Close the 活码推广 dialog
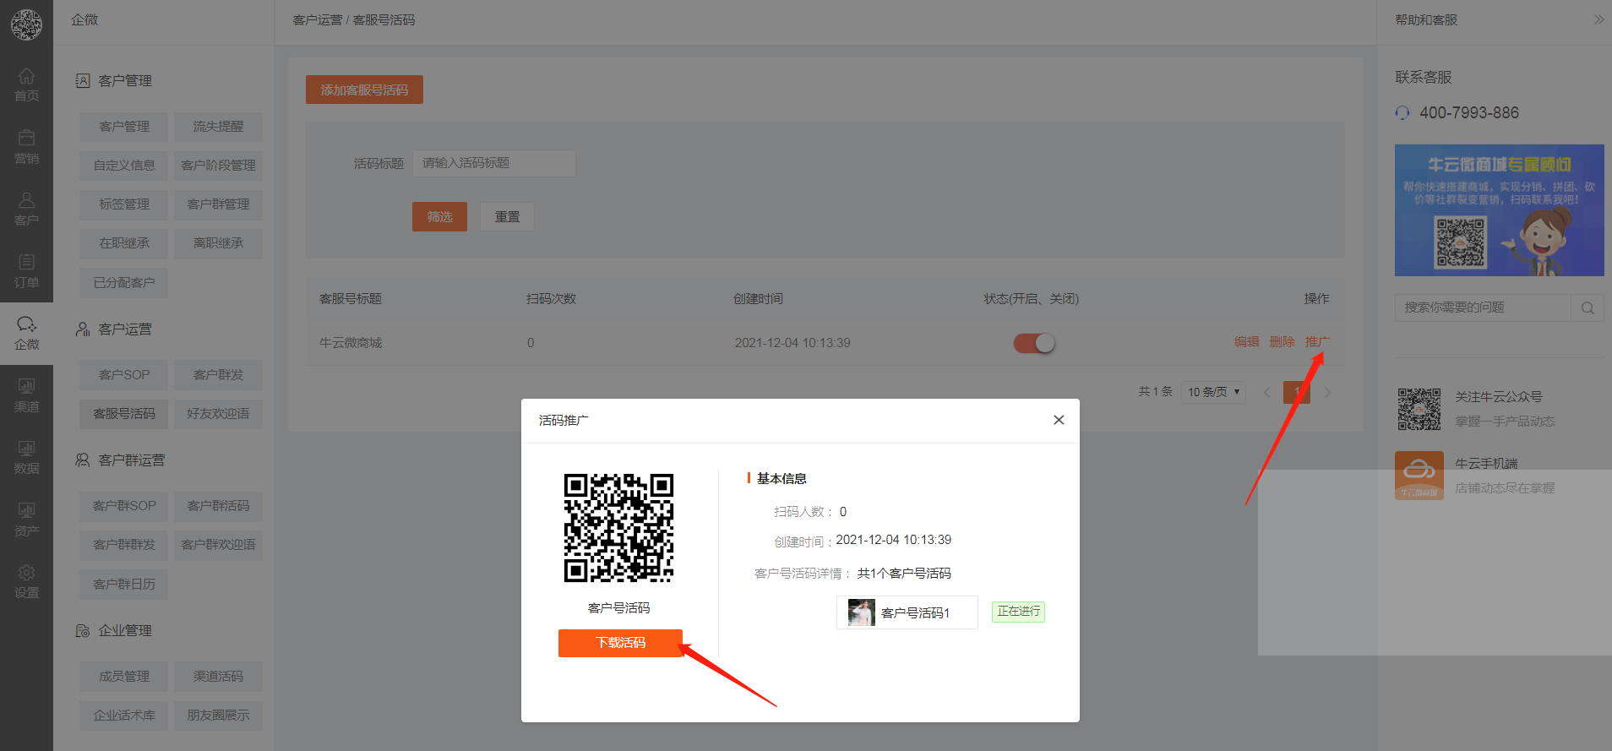Image resolution: width=1612 pixels, height=751 pixels. (1059, 420)
